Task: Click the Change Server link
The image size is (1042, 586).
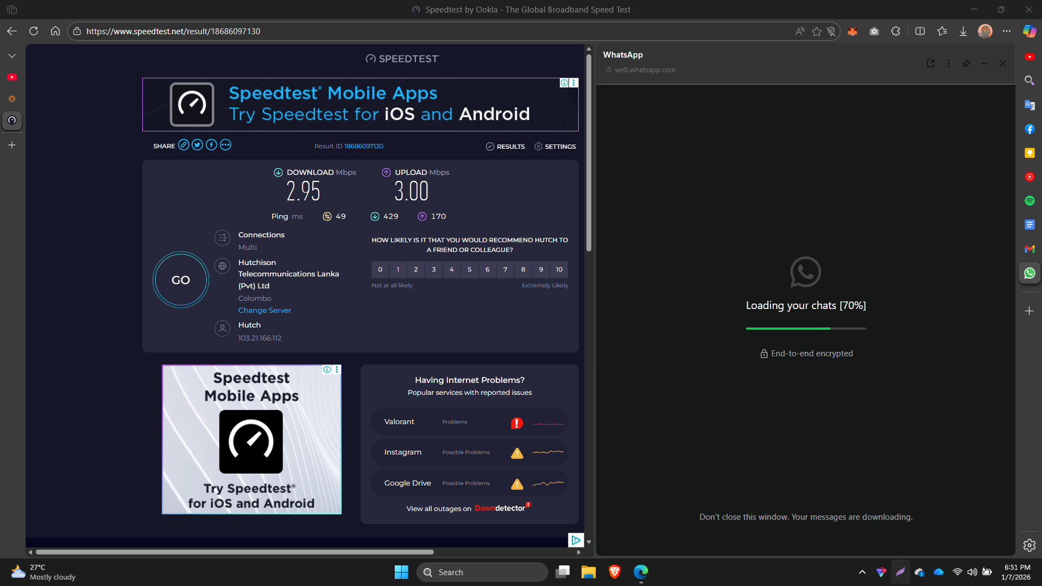Action: coord(264,310)
